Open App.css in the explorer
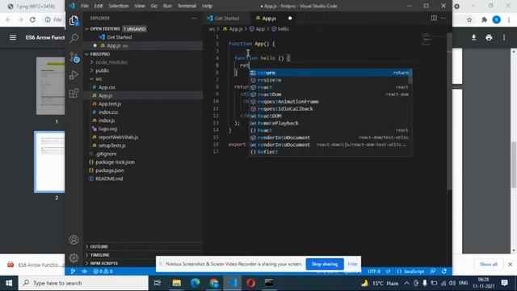 106,87
